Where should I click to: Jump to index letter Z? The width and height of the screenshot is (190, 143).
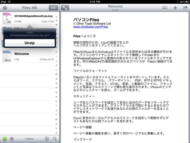[x=56, y=133]
